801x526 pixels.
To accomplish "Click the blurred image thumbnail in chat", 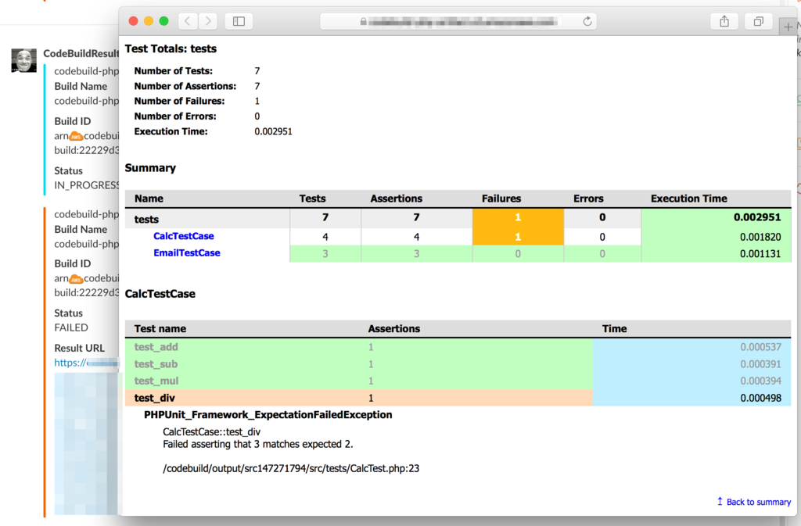I will (86, 444).
